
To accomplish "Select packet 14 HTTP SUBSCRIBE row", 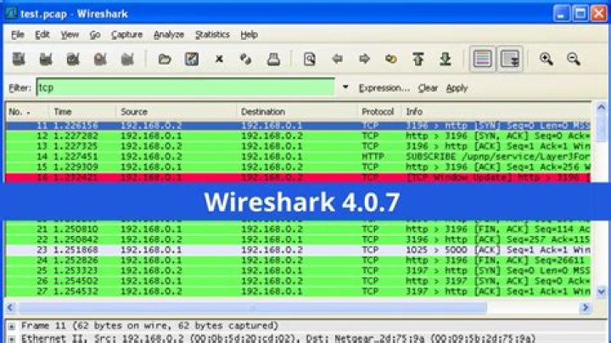I will [298, 157].
